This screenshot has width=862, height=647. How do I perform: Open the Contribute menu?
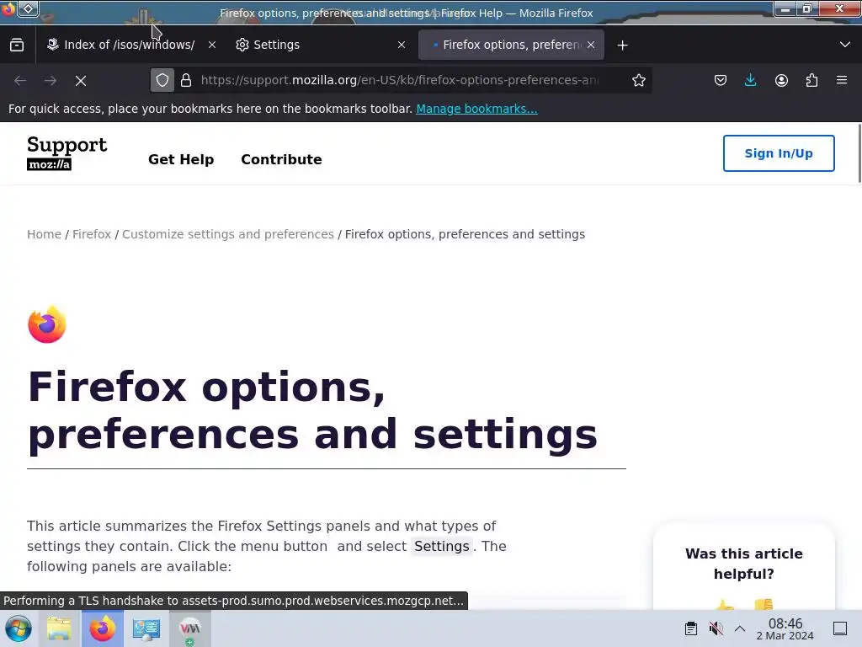(x=281, y=159)
